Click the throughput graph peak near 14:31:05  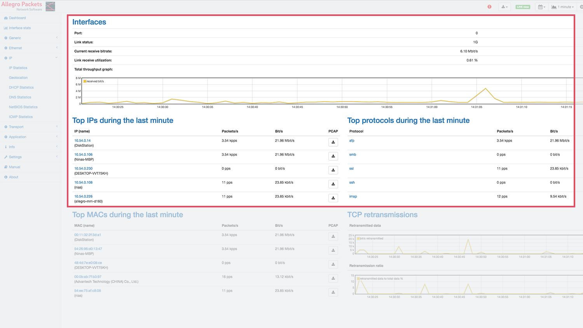(485, 89)
